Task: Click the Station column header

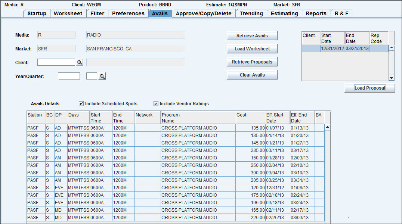Action: pos(36,118)
